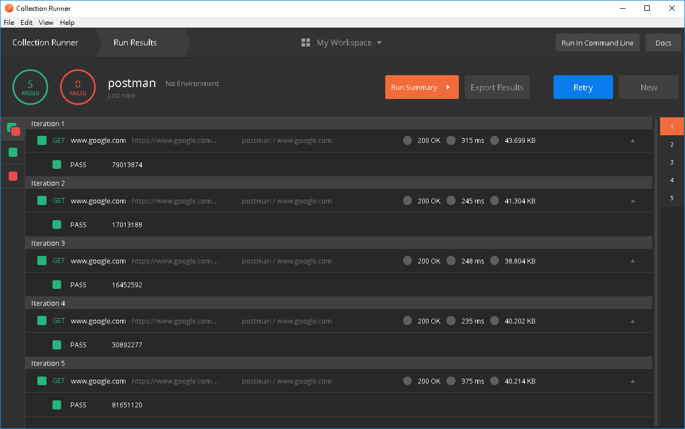Open the File menu
The width and height of the screenshot is (685, 429).
point(9,23)
